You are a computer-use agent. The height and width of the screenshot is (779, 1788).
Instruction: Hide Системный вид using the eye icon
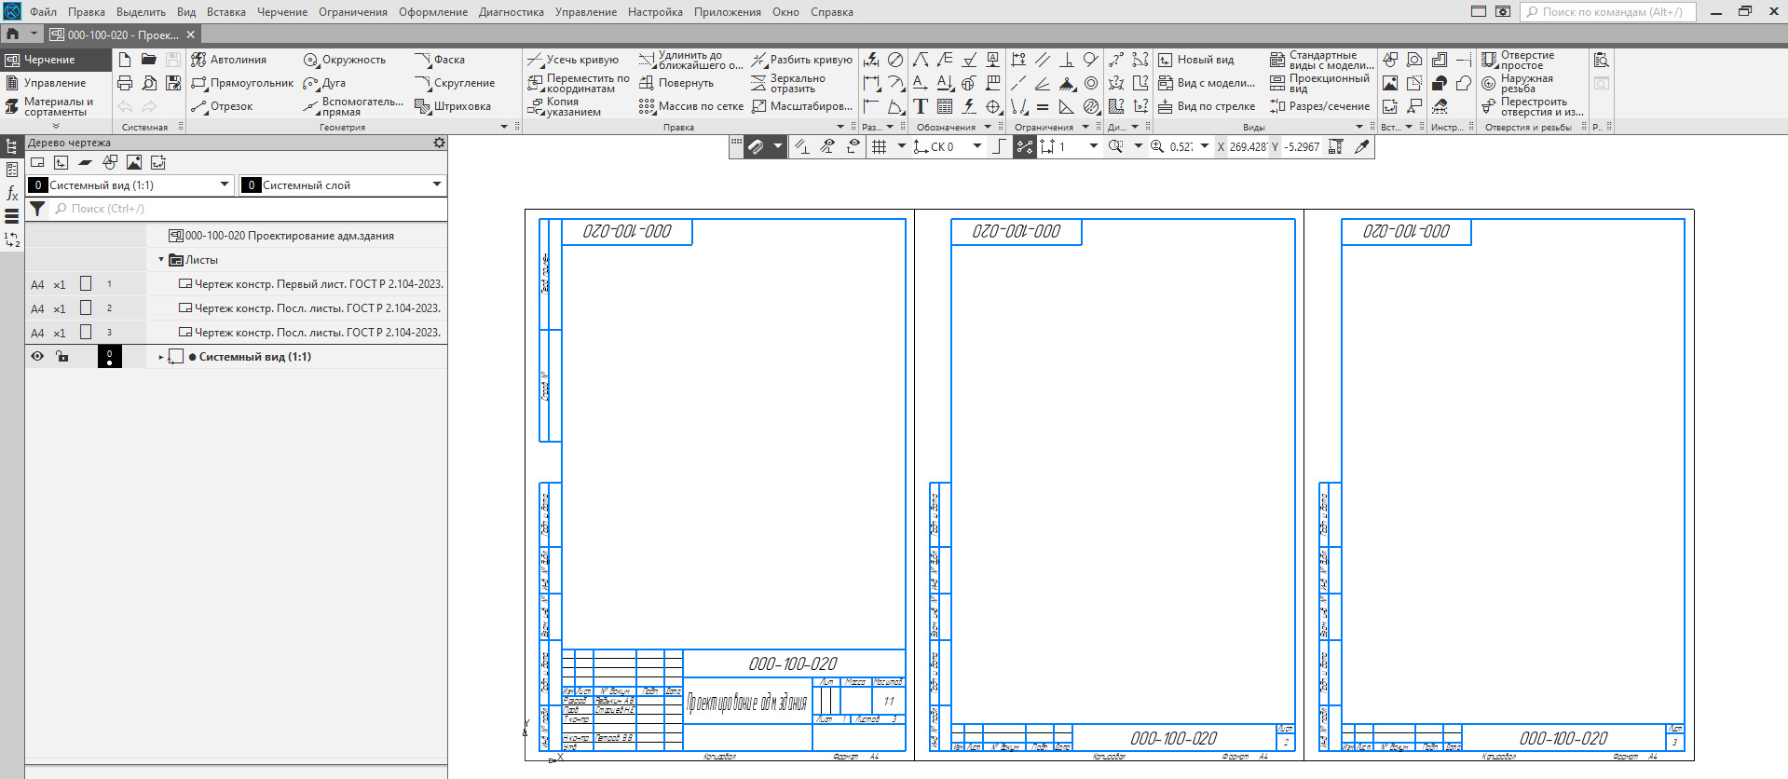tap(37, 356)
